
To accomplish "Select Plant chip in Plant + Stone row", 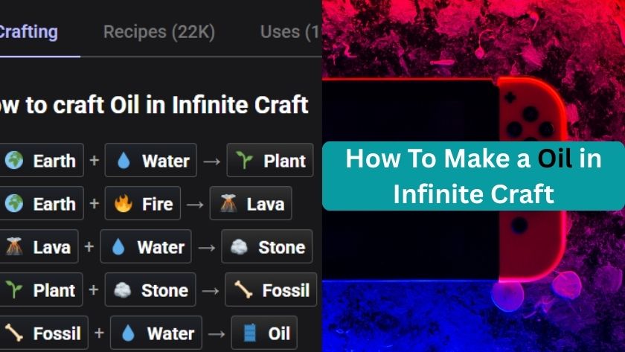I will pos(41,289).
